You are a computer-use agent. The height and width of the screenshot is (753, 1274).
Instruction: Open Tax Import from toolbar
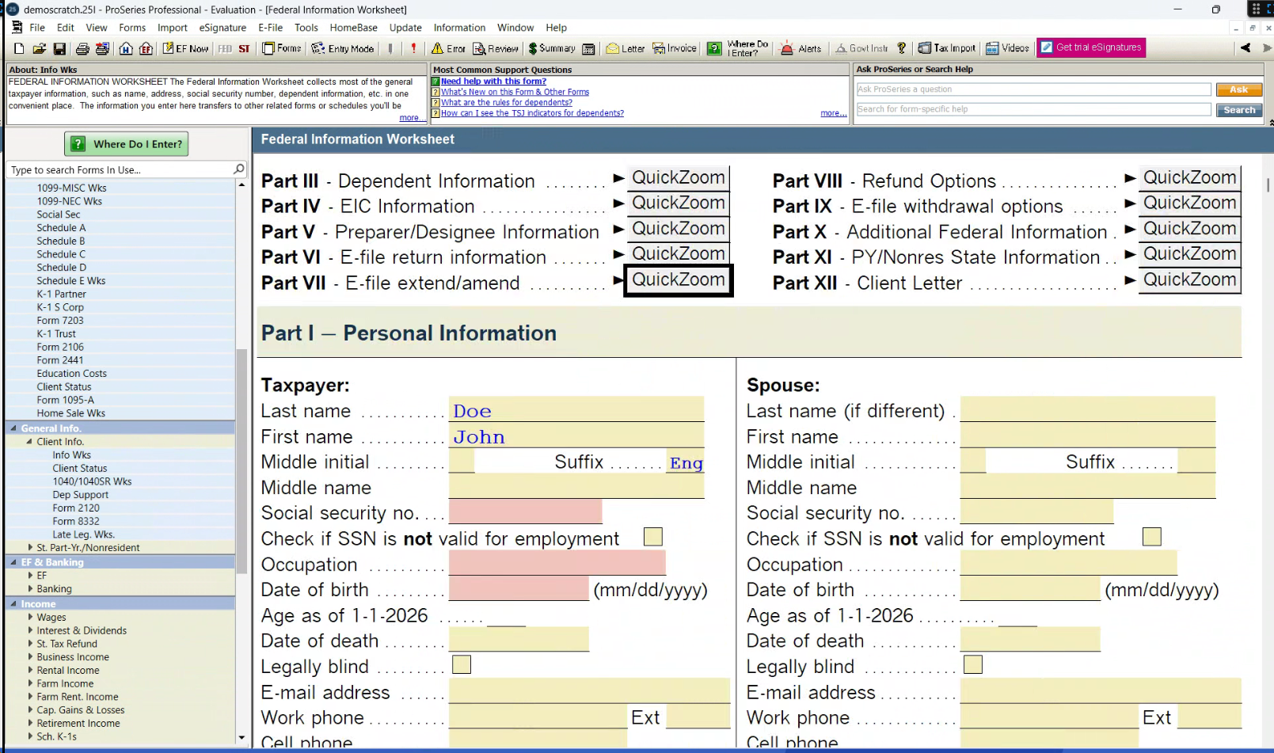[x=947, y=48]
